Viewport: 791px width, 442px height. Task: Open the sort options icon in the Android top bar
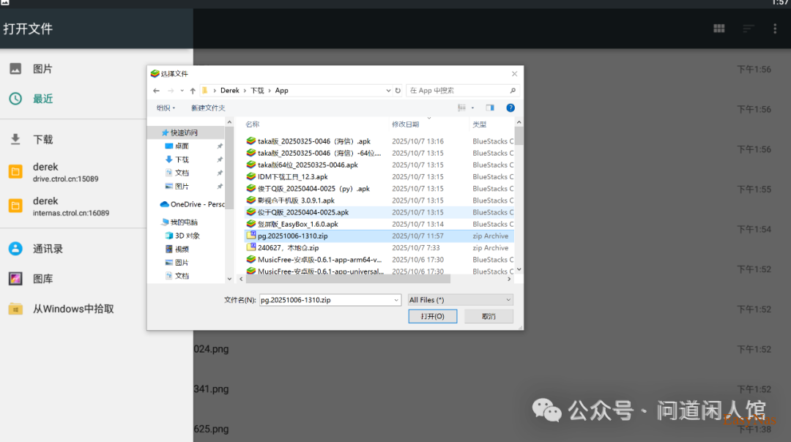pos(748,29)
